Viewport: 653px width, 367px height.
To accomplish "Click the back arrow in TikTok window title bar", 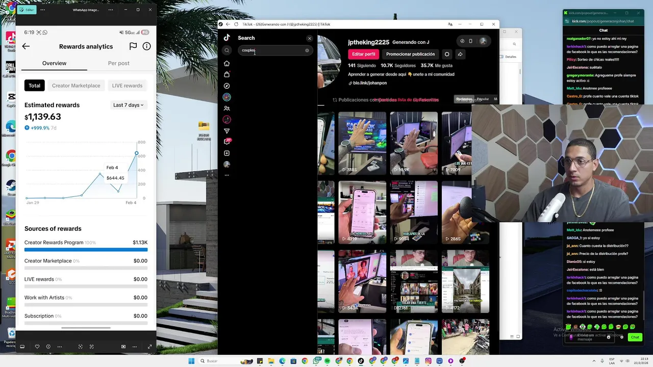I will [228, 24].
